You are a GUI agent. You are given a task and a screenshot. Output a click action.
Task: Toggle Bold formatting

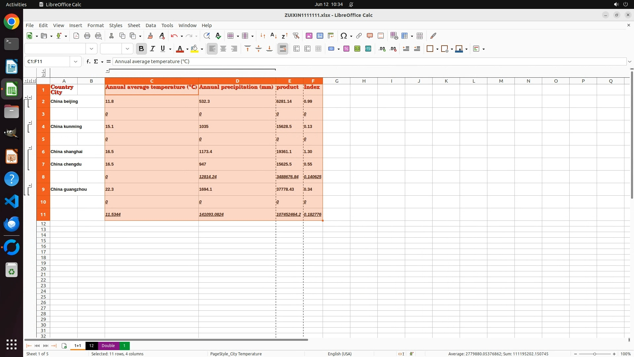141,49
